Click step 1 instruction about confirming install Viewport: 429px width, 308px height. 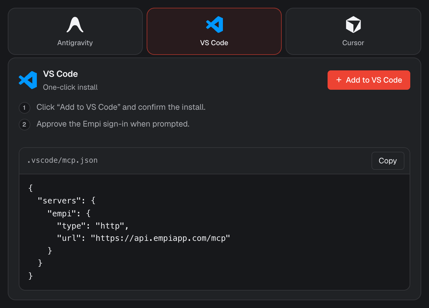[x=121, y=107]
